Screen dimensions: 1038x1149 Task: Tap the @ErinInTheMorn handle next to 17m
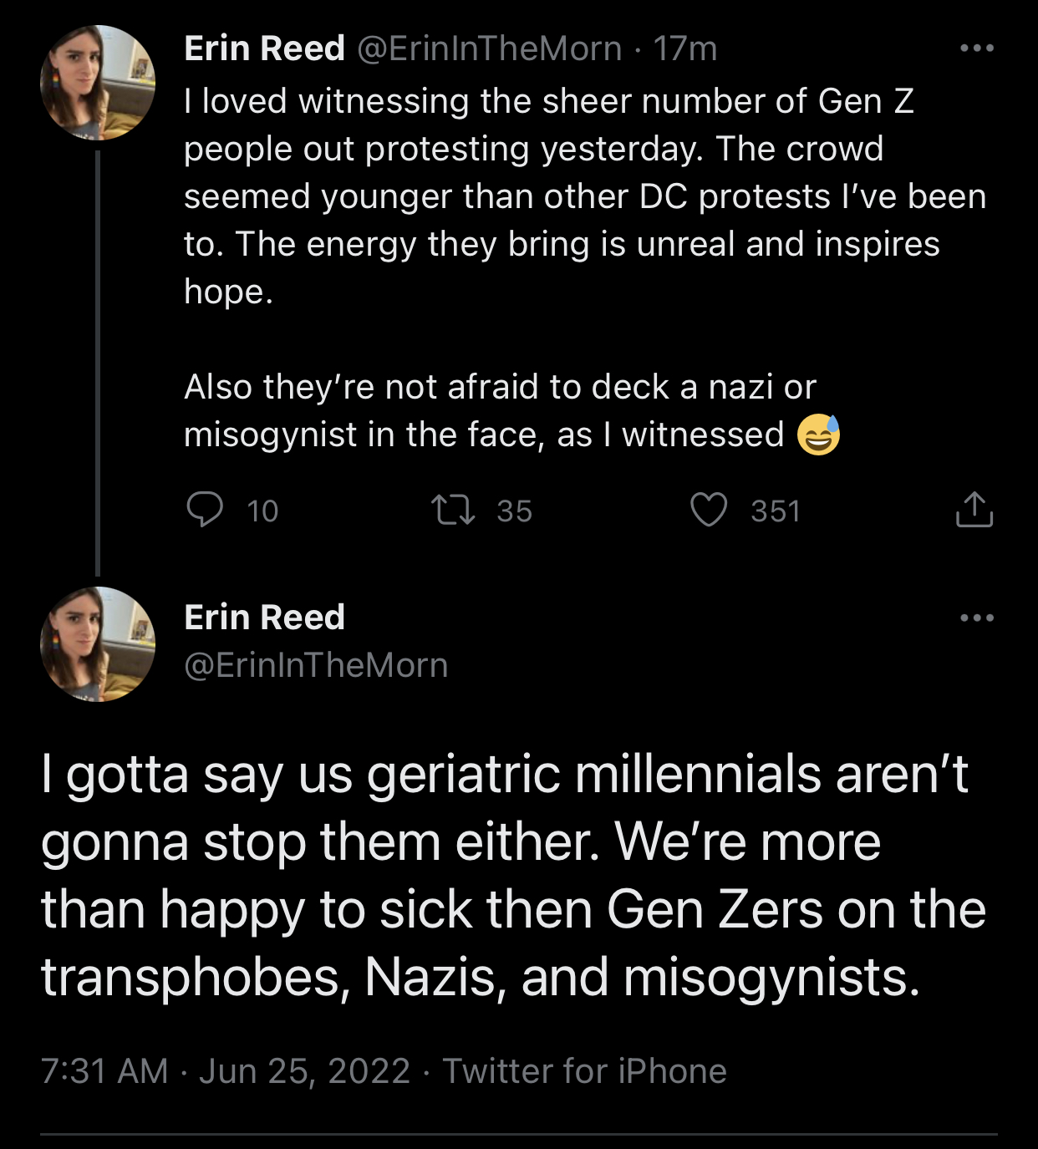[490, 48]
